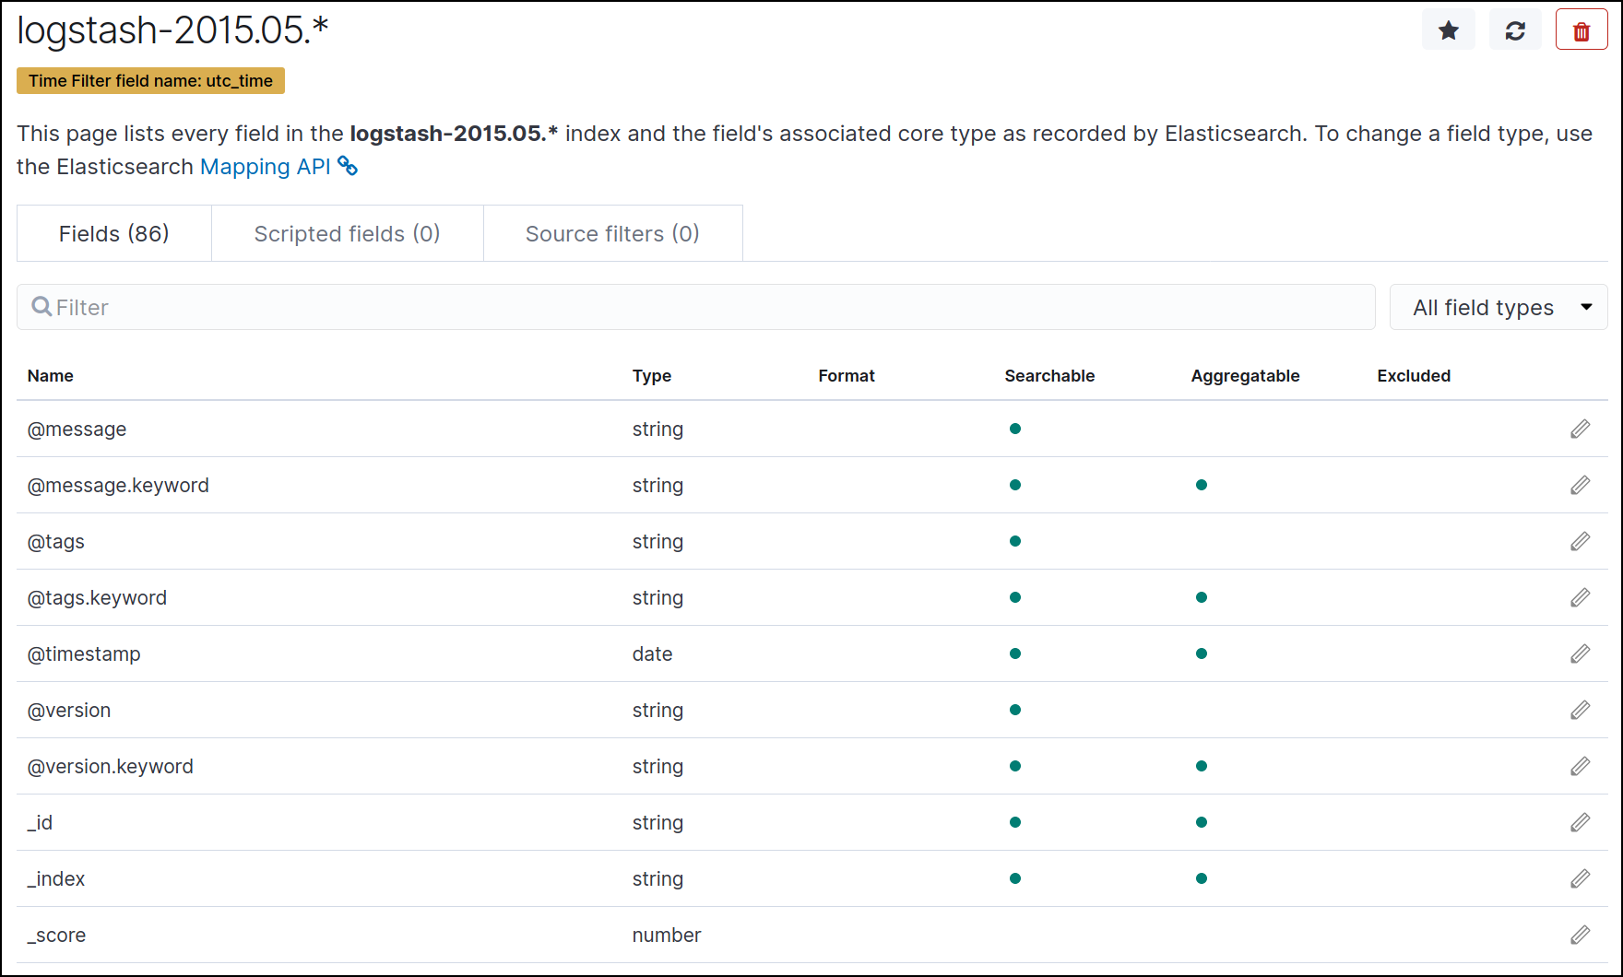Screen dimensions: 1623x977
Task: Select the @tags field name
Action: [x=56, y=542]
